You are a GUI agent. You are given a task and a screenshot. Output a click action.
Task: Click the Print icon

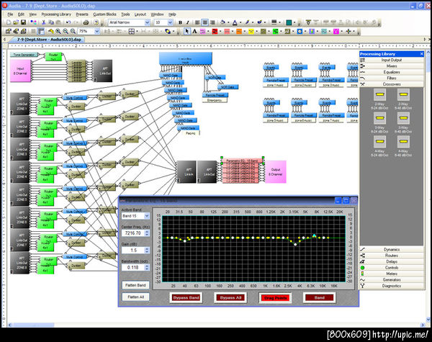86,22
